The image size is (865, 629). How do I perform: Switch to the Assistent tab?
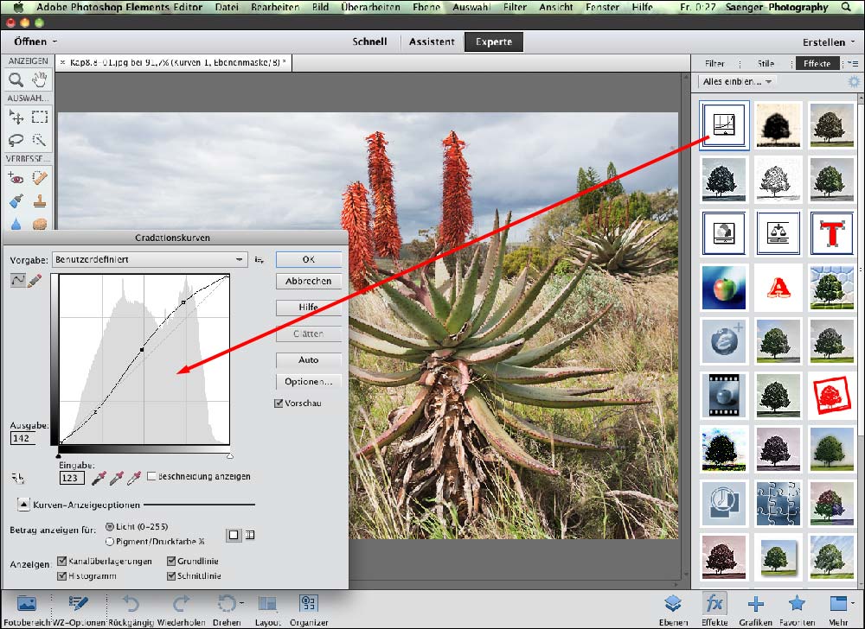click(432, 41)
